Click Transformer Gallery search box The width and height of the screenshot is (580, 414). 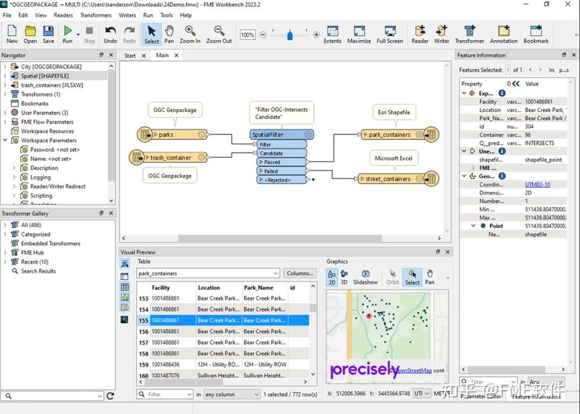pyautogui.click(x=52, y=396)
